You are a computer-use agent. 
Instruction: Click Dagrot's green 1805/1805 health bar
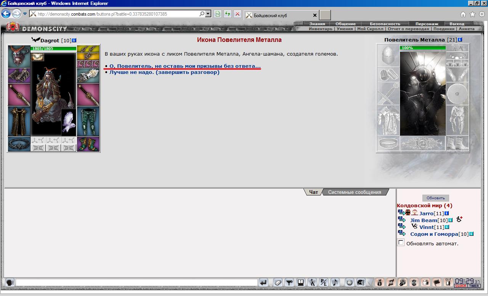click(53, 48)
